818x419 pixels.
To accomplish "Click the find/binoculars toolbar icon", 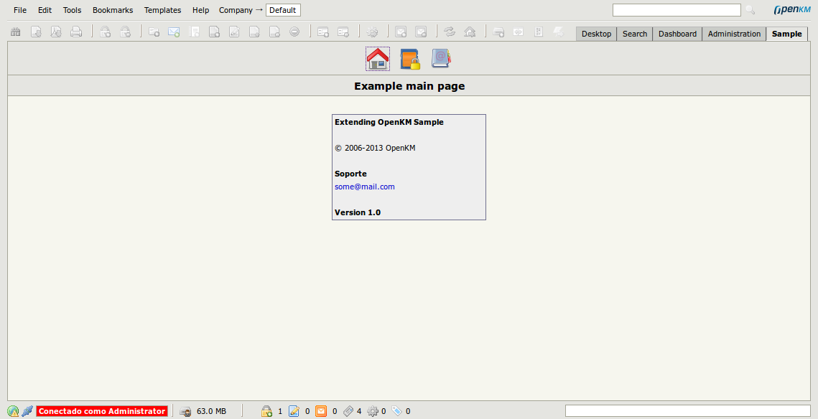I will (16, 32).
